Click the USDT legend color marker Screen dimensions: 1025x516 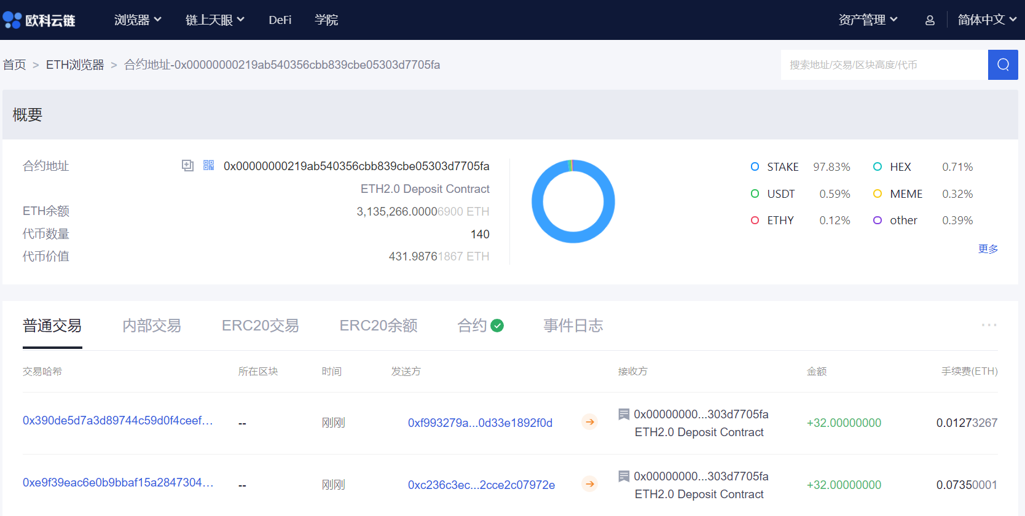coord(755,193)
